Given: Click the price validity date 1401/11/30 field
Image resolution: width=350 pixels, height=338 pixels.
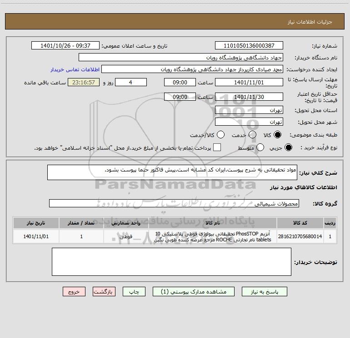Looking at the screenshot, I should pos(249,97).
